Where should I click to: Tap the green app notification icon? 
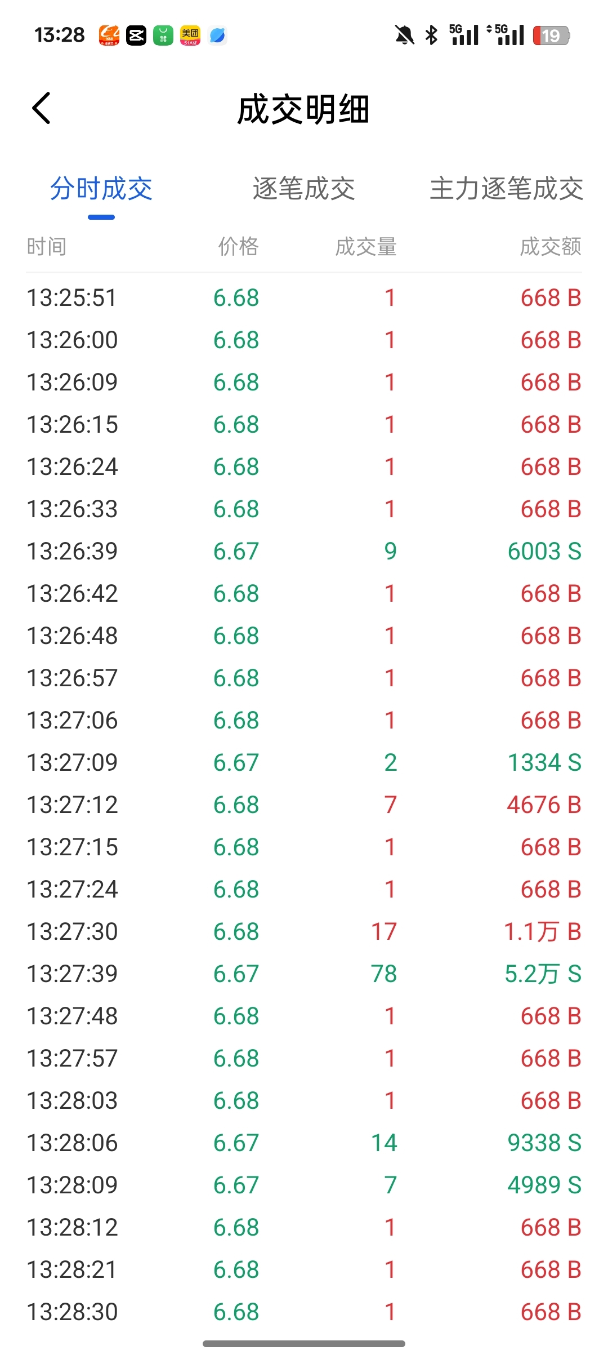(163, 35)
